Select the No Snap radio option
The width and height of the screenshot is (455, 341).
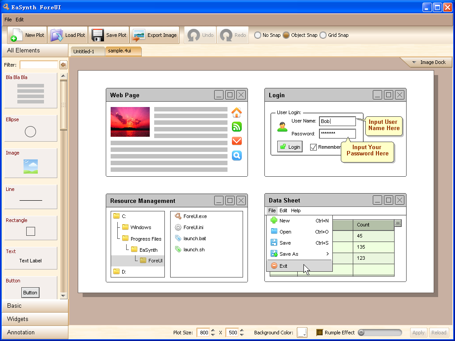coord(258,35)
